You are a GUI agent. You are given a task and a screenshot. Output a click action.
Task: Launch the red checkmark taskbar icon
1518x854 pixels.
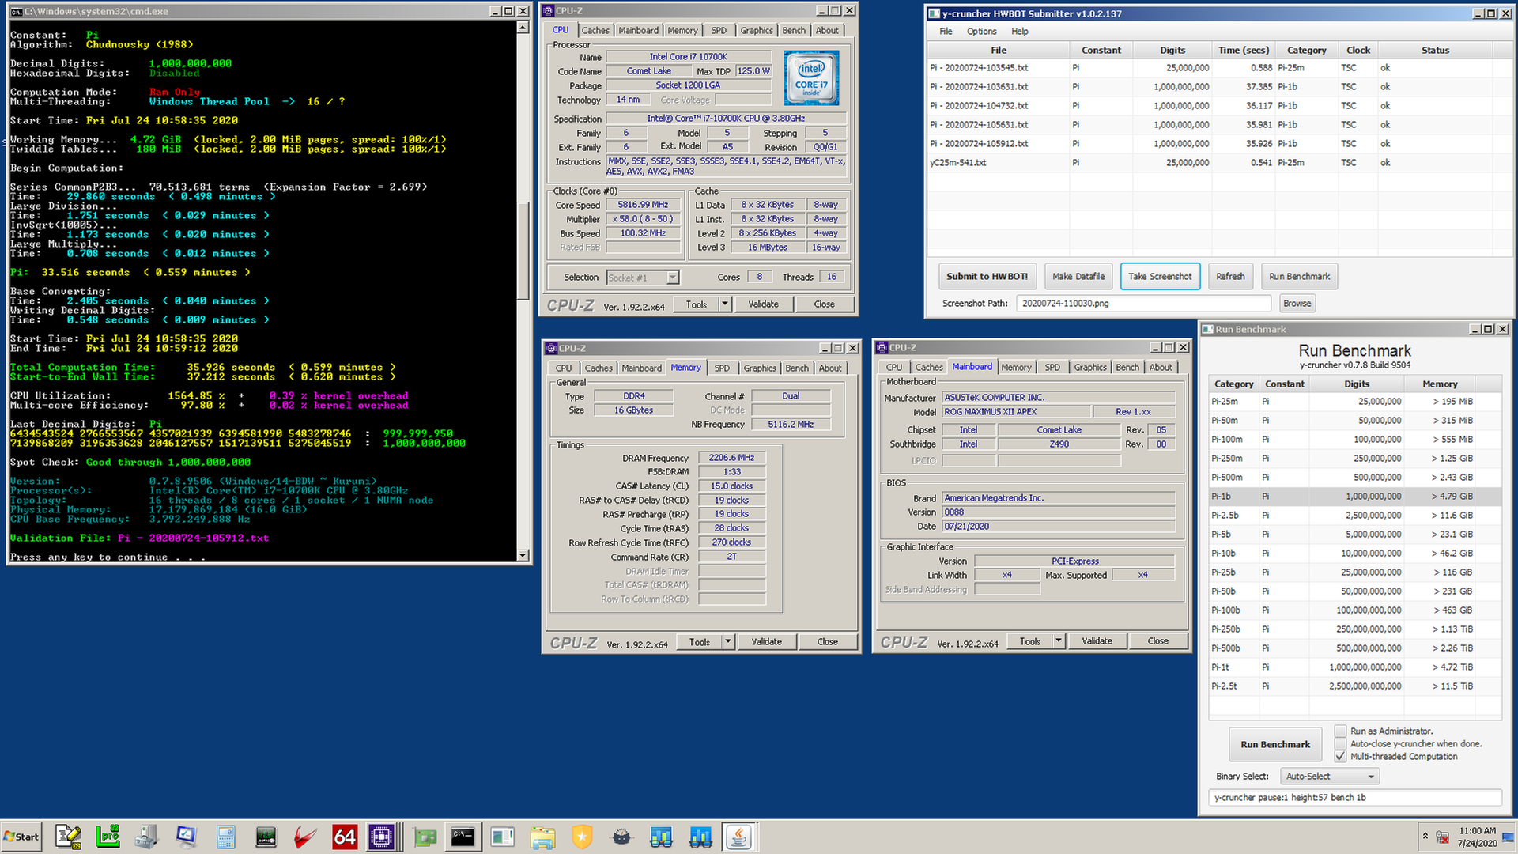click(x=305, y=837)
